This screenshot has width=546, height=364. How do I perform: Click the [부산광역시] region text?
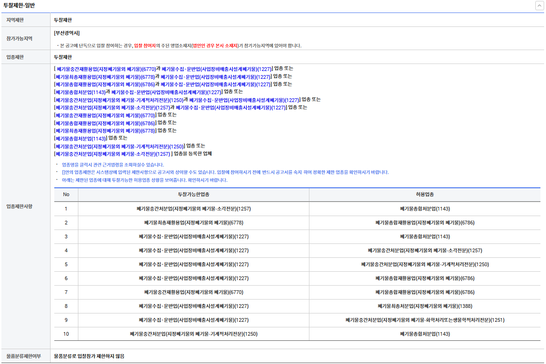click(67, 33)
